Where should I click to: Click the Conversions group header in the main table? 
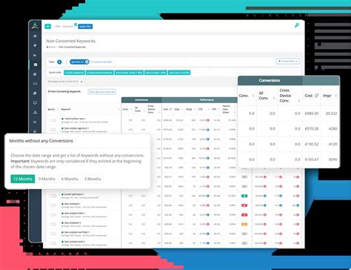[x=141, y=100]
